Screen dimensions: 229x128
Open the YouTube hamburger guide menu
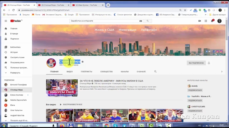6,21
